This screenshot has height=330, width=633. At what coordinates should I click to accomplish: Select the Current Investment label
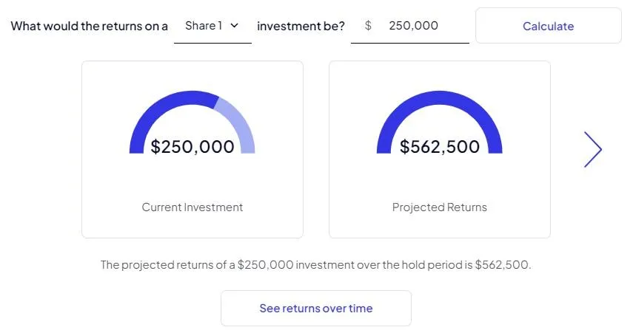point(192,207)
